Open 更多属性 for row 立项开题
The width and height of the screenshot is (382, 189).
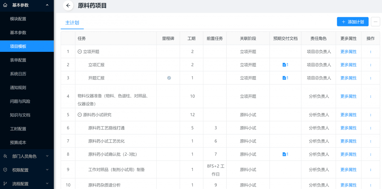tap(348, 52)
